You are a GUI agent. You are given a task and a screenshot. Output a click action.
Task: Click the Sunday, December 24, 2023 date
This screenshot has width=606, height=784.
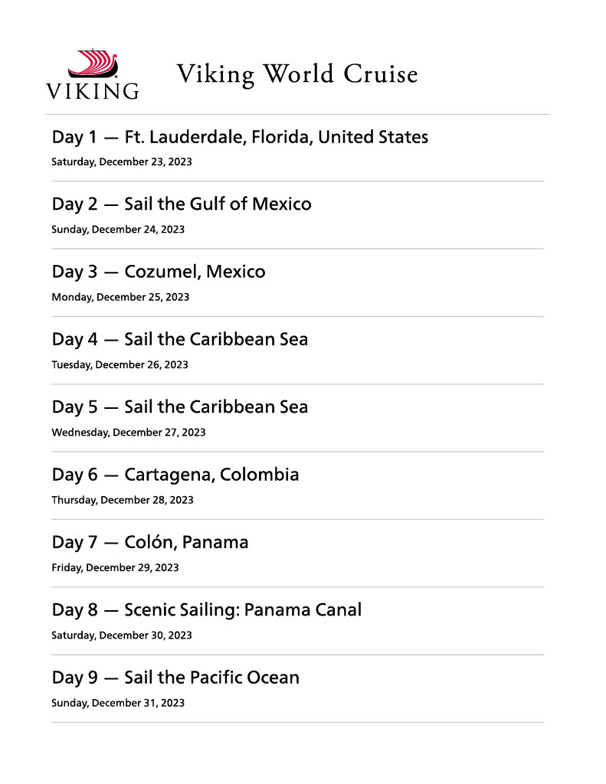118,230
